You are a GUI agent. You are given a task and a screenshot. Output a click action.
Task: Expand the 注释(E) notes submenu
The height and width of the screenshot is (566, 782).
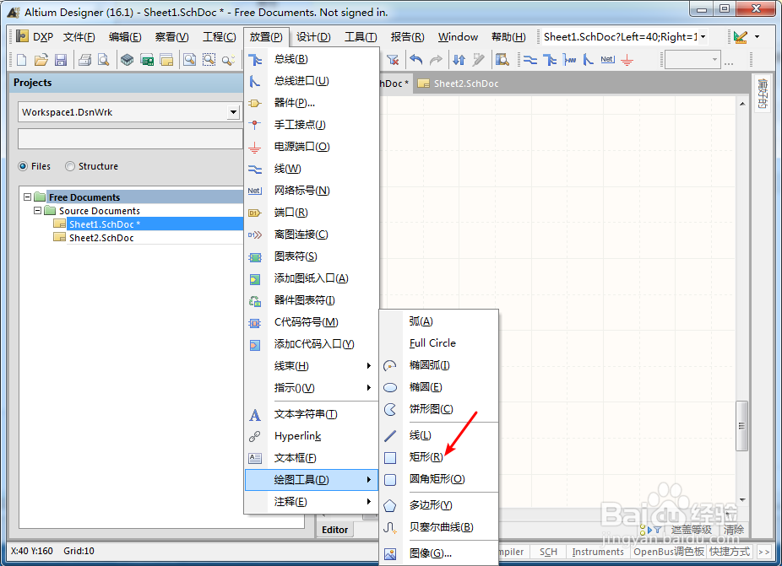(x=312, y=502)
